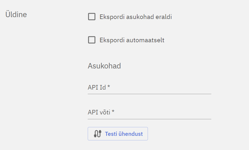The height and width of the screenshot is (150, 249).
Task: Click the API võti field label
Action: pyautogui.click(x=99, y=113)
